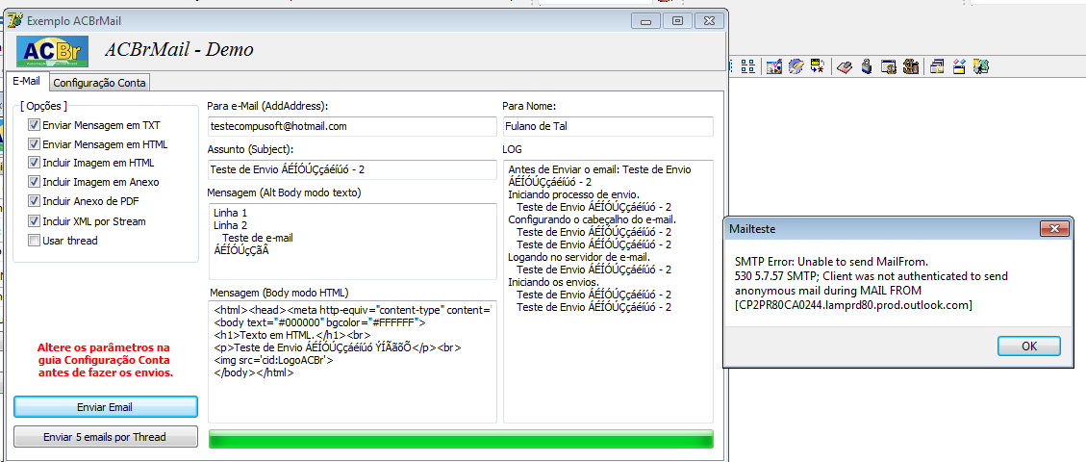
Task: Click log line 'Iniciando os envios.'
Action: click(x=554, y=282)
